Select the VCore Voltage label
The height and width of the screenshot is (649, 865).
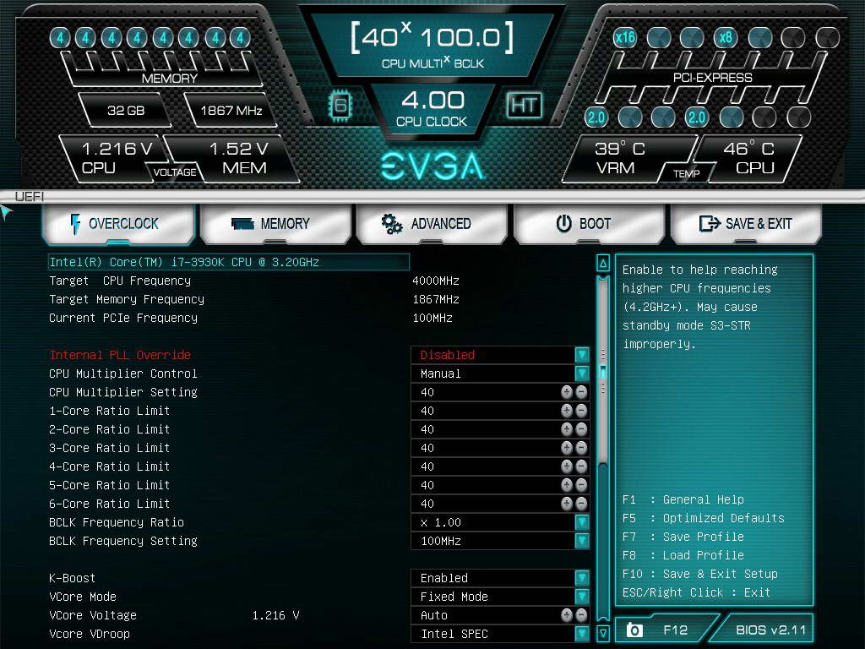coord(93,615)
